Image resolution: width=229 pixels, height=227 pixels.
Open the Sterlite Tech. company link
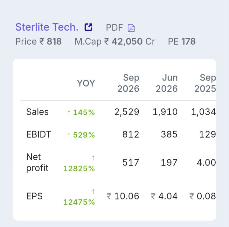tap(47, 27)
